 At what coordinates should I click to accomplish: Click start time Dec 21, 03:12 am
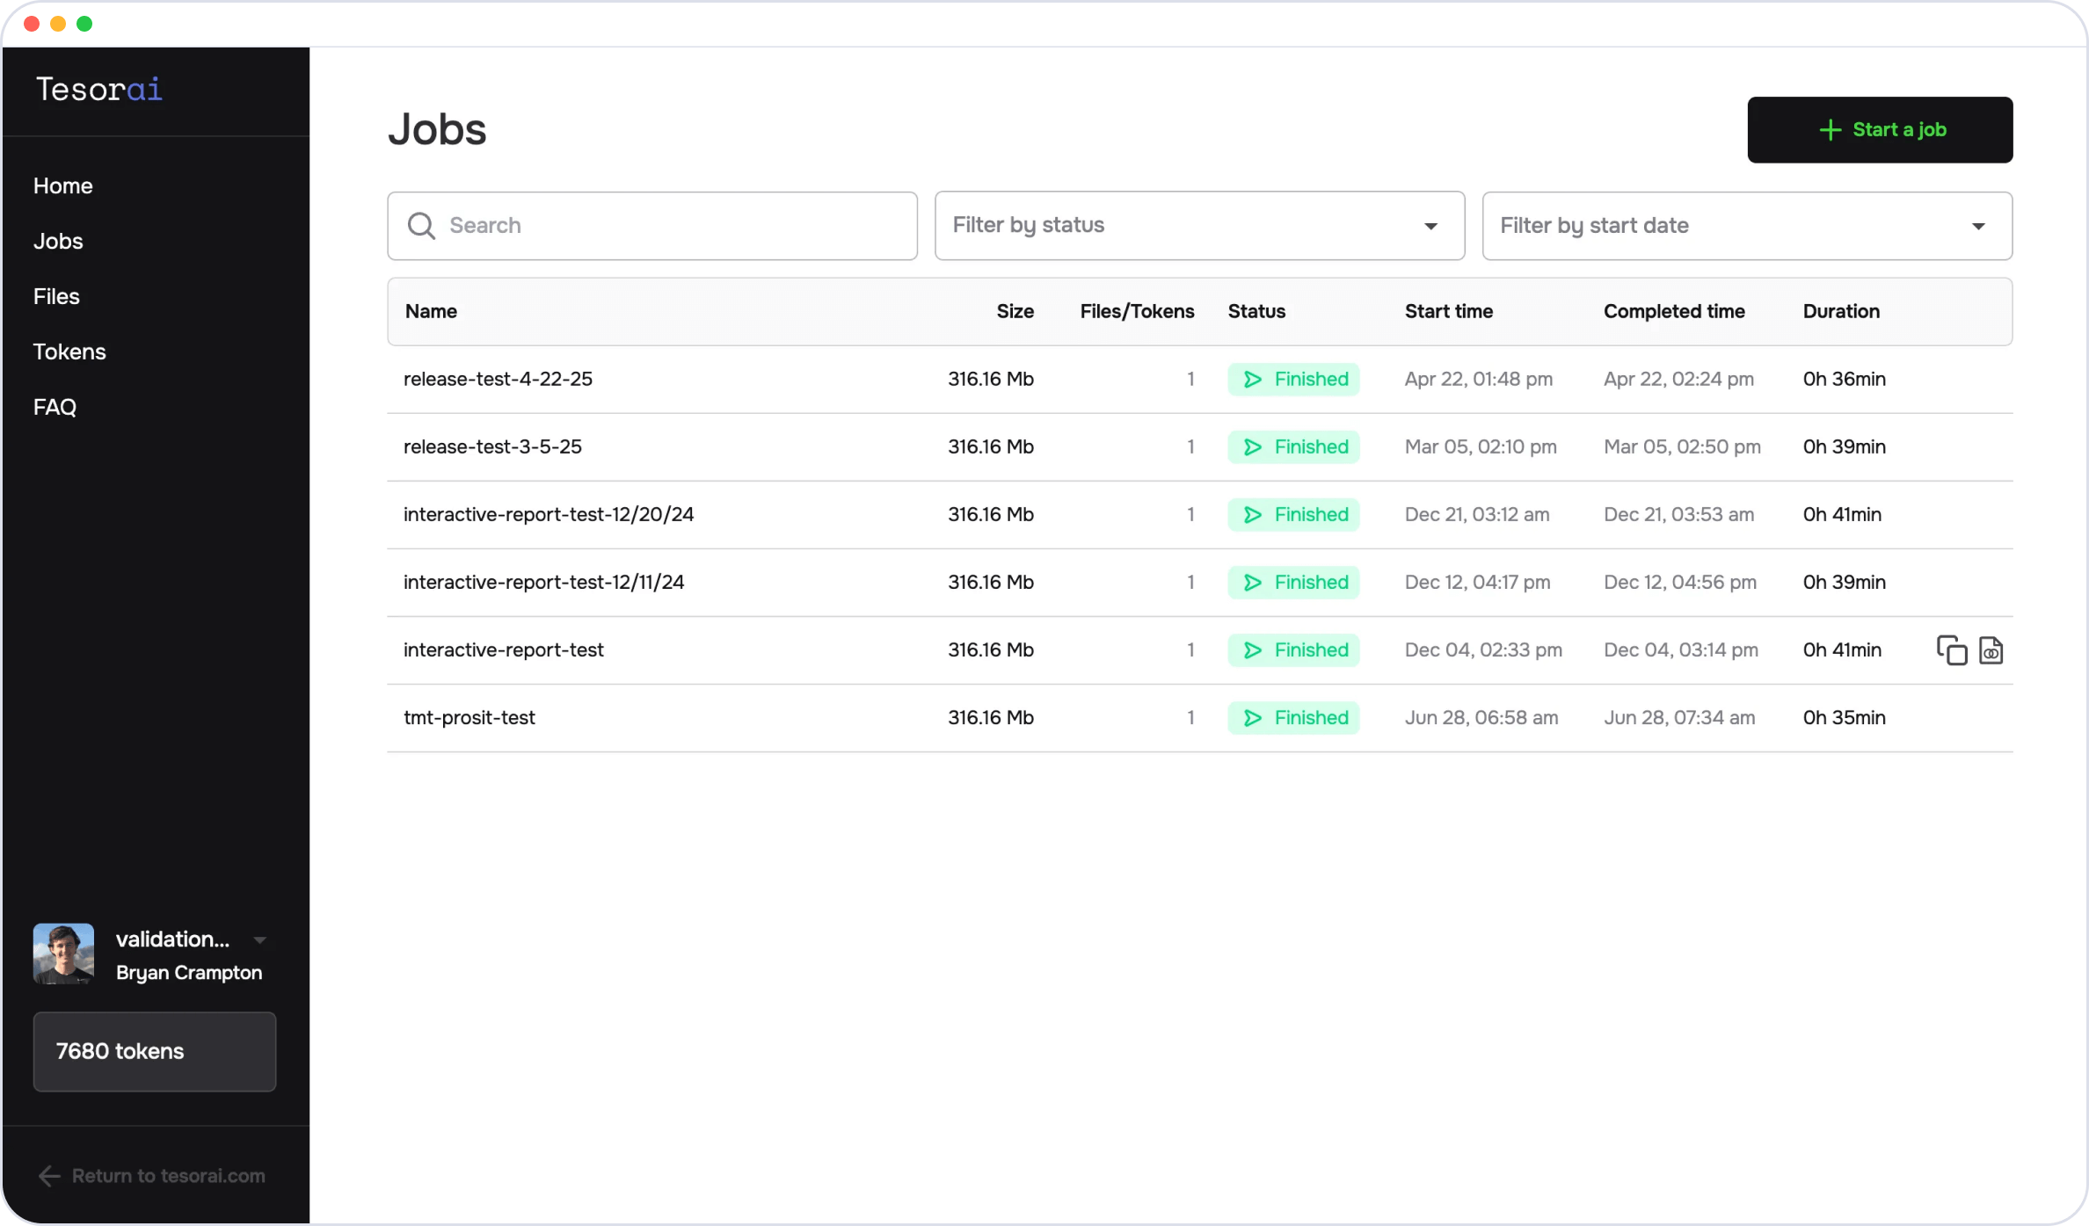1477,515
